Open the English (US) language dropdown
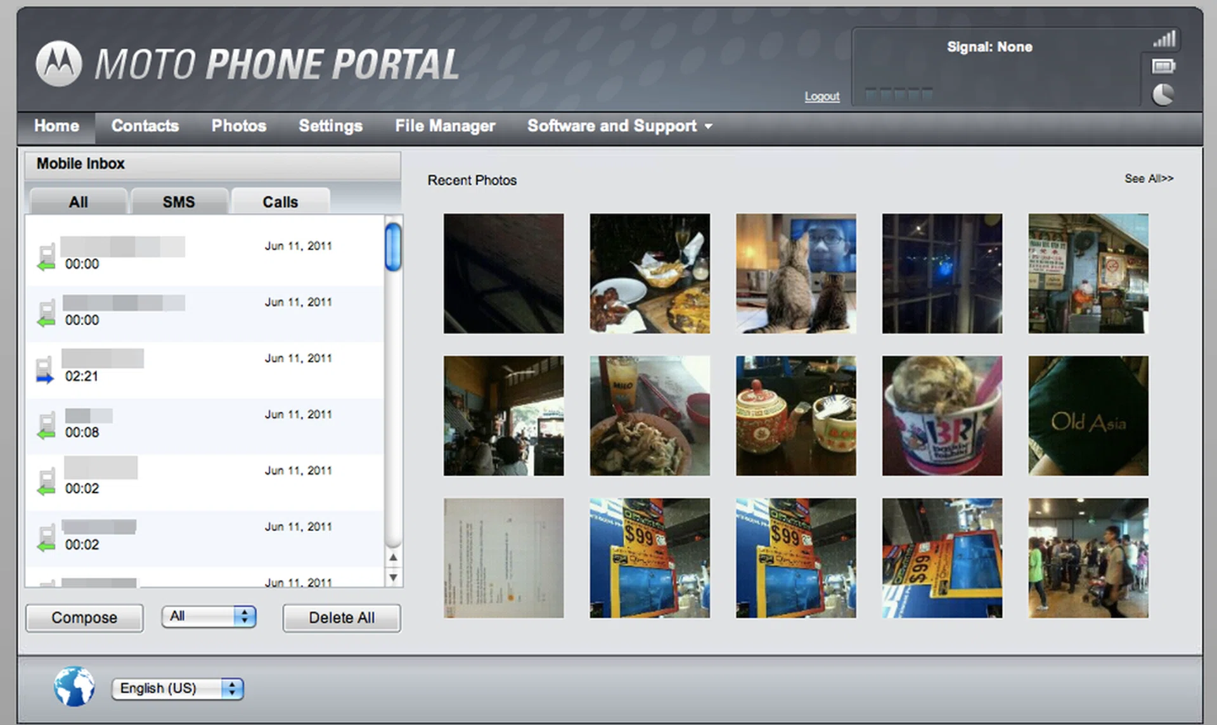The image size is (1217, 725). point(177,688)
